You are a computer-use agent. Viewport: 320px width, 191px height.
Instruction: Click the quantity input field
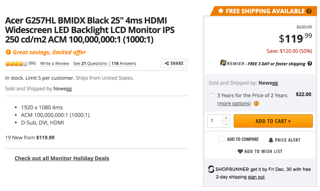(214, 121)
